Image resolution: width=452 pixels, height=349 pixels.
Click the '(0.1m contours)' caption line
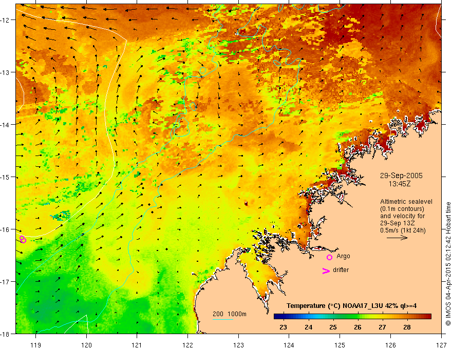point(402,209)
